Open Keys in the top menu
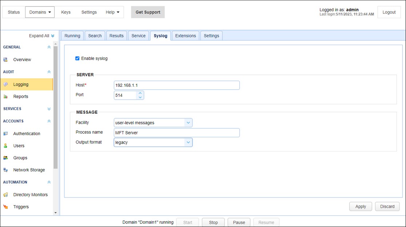Screen dimensions: 406x227 tap(66, 12)
